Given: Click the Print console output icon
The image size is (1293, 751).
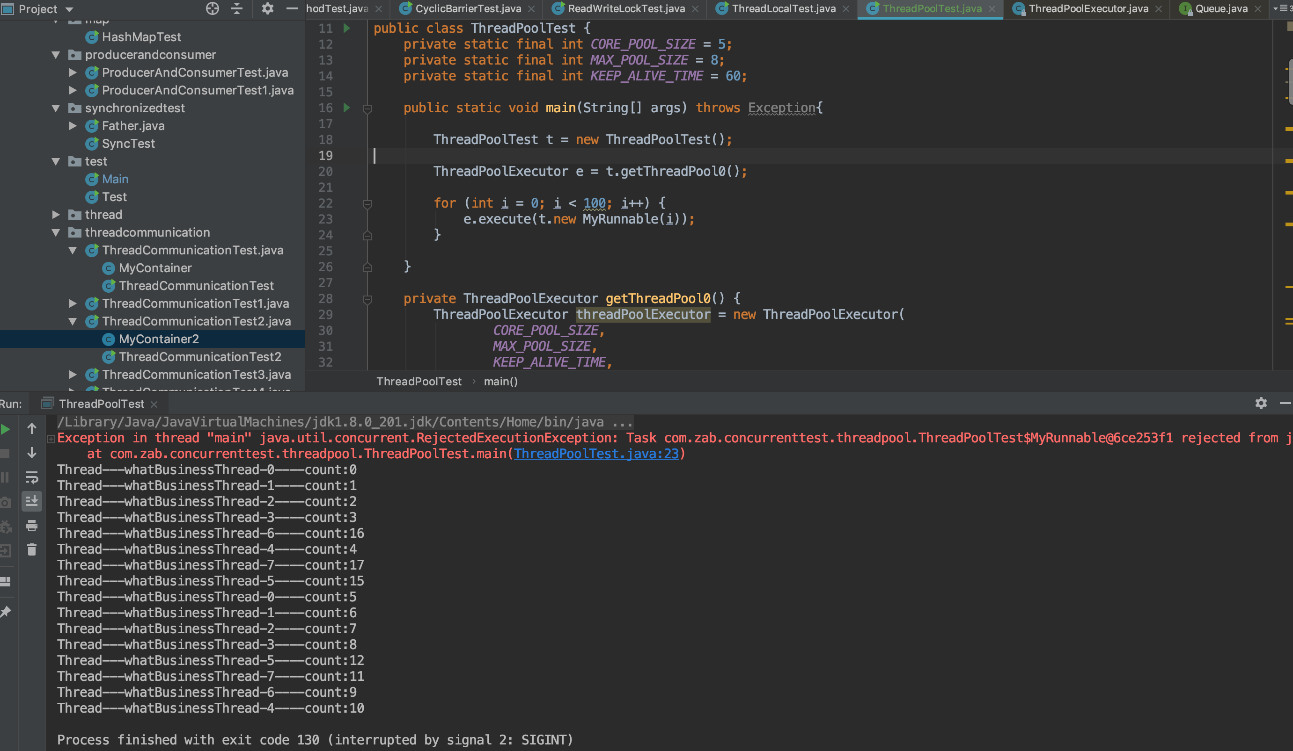Looking at the screenshot, I should pos(32,526).
